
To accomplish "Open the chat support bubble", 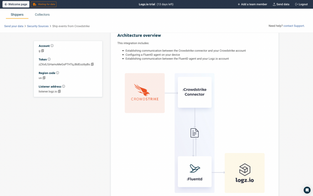I will click(x=307, y=190).
